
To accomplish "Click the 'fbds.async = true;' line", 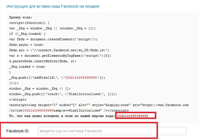I will 26,45.
